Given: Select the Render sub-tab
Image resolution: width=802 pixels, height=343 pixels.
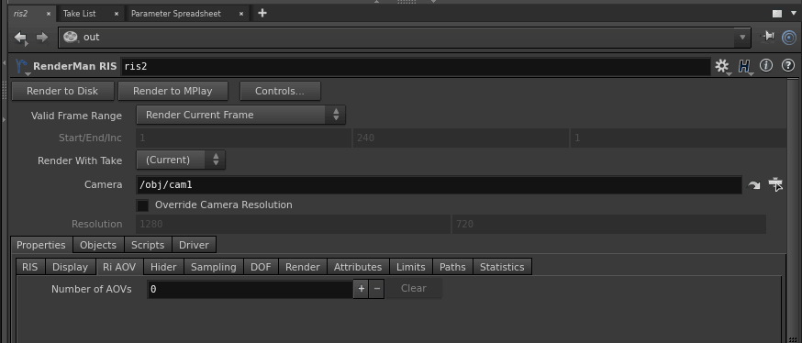Looking at the screenshot, I should pyautogui.click(x=303, y=267).
